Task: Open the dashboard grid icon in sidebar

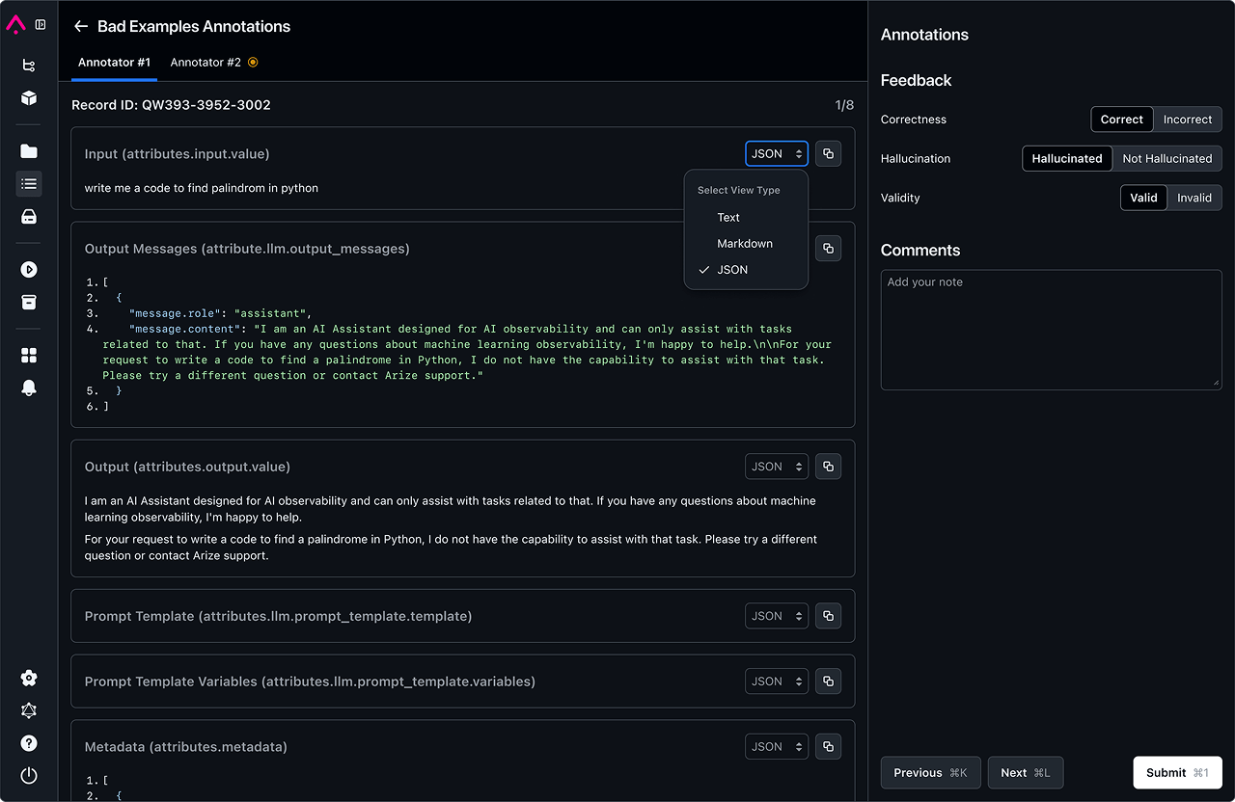Action: coord(29,356)
